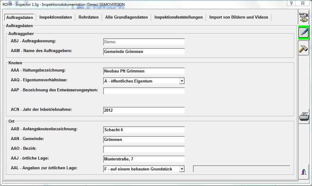Click the Haltungsbezeichnung input field
This screenshot has width=312, height=186.
coord(144,71)
